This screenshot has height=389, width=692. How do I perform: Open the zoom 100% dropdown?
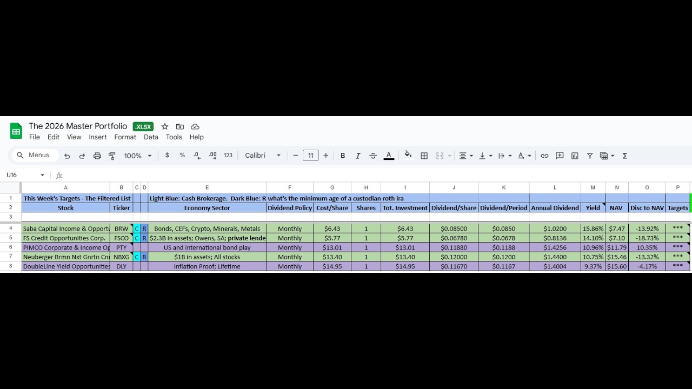(x=137, y=156)
